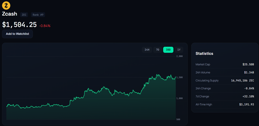Click the $3,191.93 all-time high value
Viewport: 259px width, 126px height.
coord(247,104)
